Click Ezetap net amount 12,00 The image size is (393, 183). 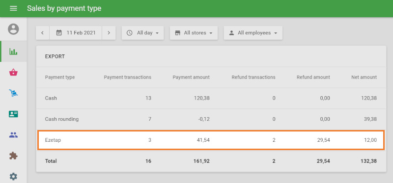pyautogui.click(x=370, y=140)
